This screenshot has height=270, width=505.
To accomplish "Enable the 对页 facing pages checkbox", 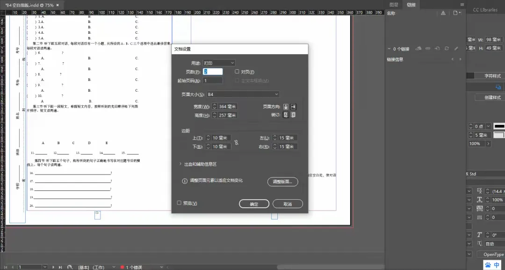I will click(x=237, y=72).
